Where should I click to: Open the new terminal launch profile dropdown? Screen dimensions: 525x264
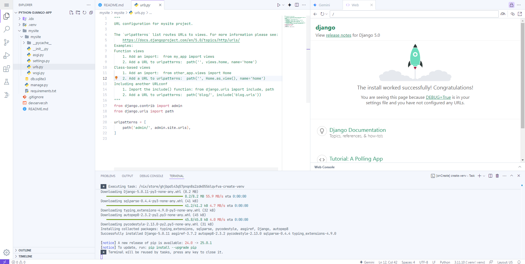pyautogui.click(x=484, y=176)
